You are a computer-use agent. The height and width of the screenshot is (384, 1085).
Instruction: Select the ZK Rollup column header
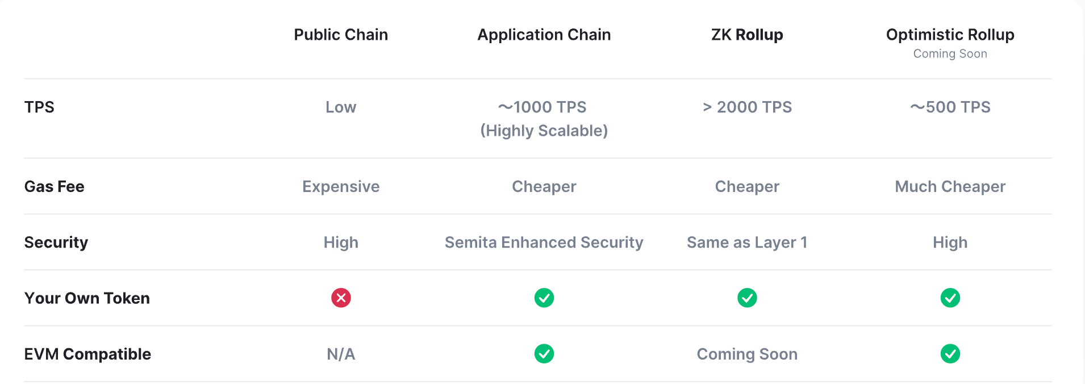[747, 35]
